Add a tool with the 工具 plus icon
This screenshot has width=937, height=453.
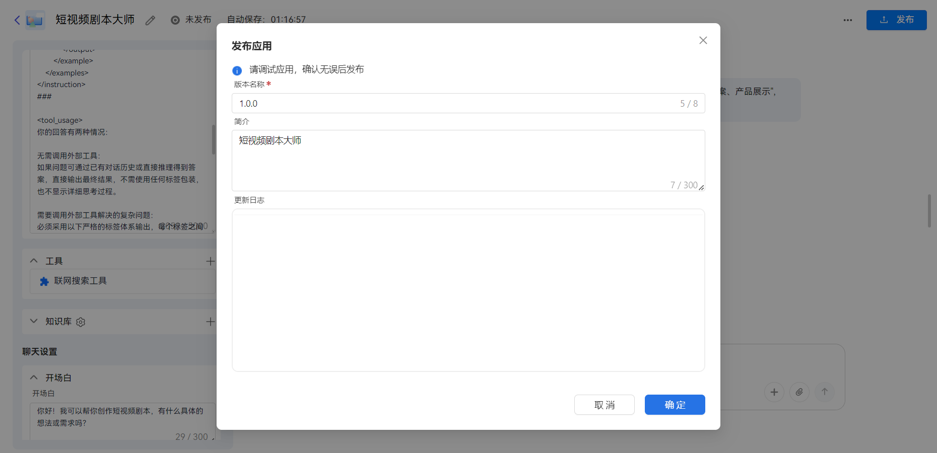click(210, 261)
